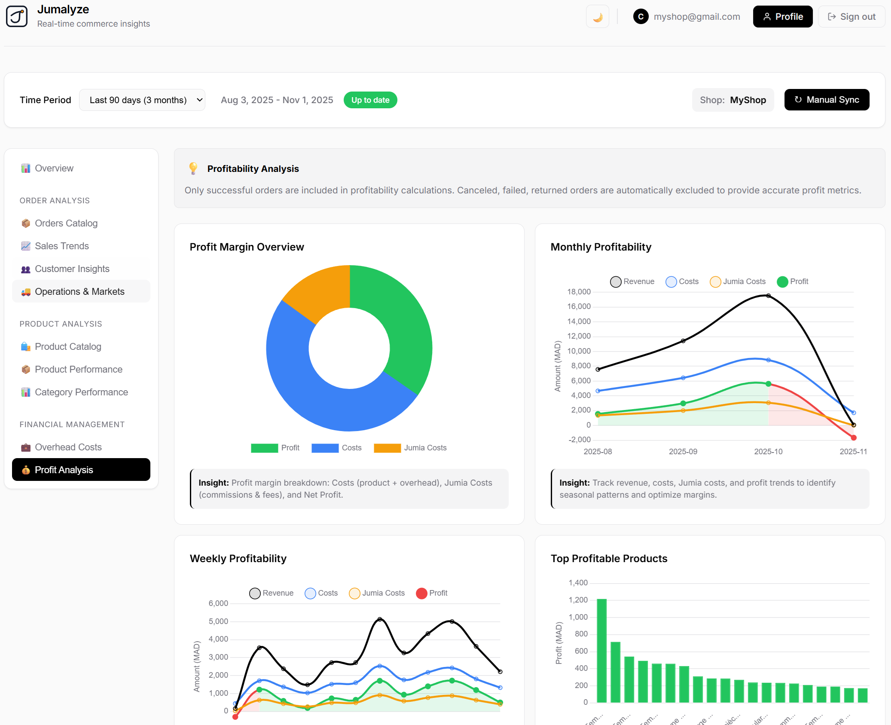Toggle the Revenue series in Monthly Profitability
Viewport: 891px width, 725px height.
click(x=632, y=281)
